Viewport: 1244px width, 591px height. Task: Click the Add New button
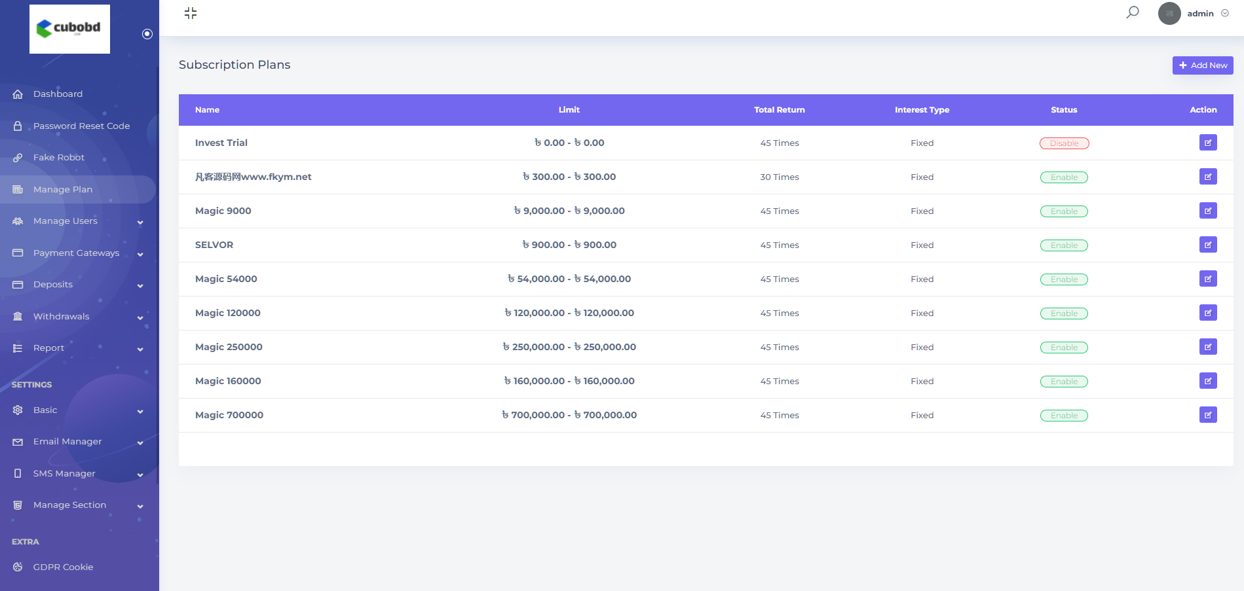click(1202, 65)
